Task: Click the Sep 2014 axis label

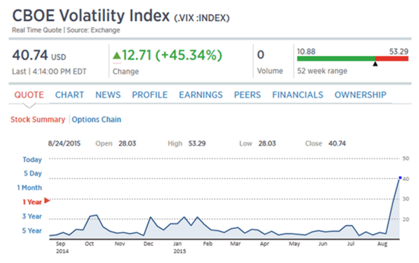Action: point(62,247)
